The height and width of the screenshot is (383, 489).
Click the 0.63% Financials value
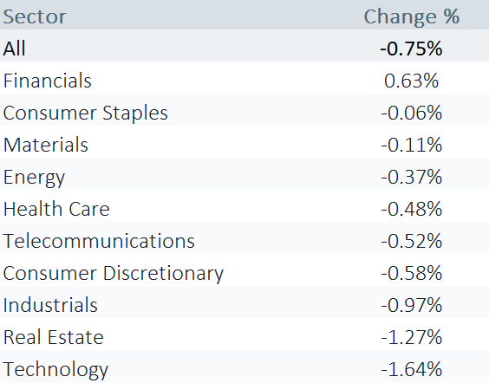pos(411,81)
